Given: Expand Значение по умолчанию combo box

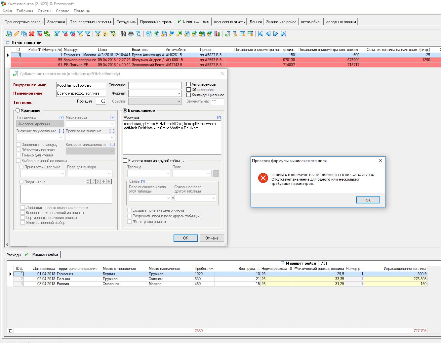Looking at the screenshot, I should click(61, 138).
